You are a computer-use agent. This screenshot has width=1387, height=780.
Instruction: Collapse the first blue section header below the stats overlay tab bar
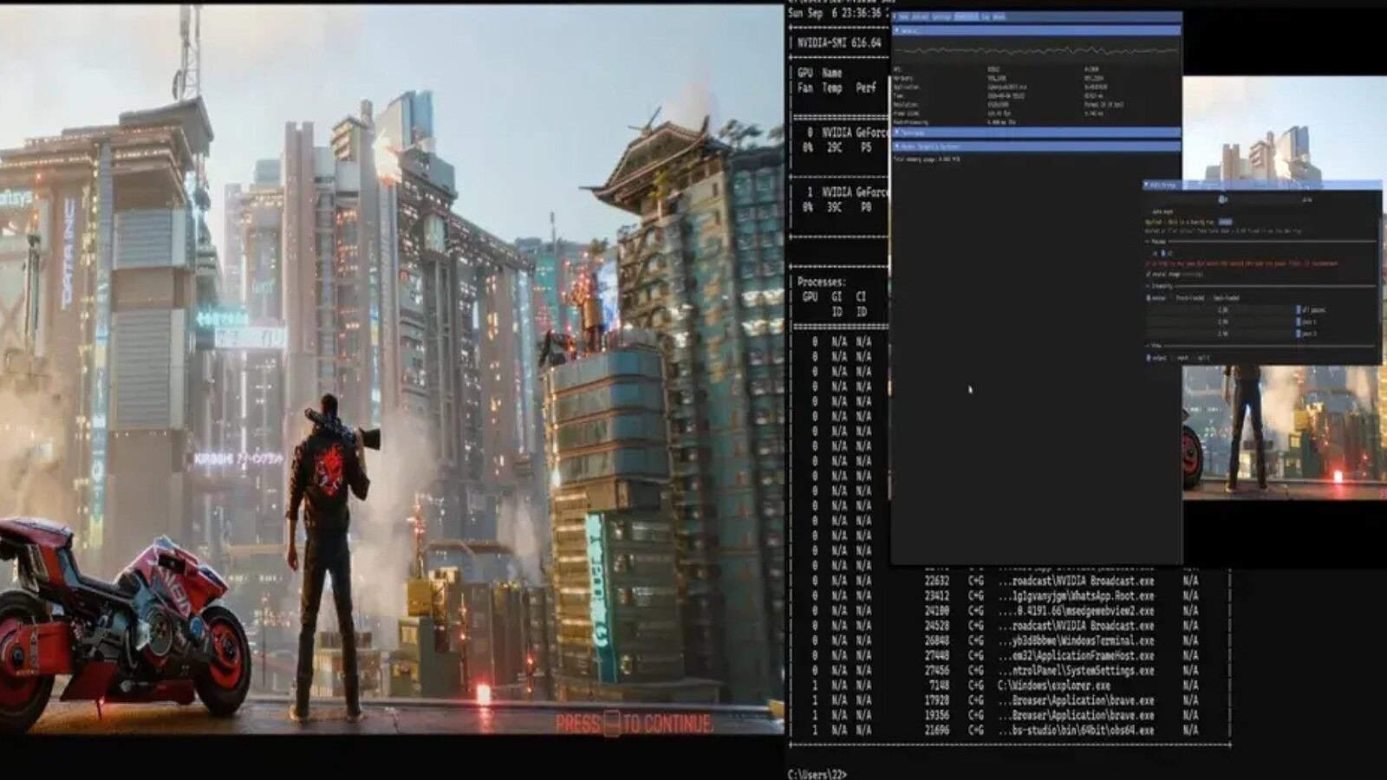(1037, 30)
